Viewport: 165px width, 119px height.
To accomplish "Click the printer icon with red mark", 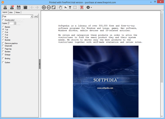I will [x=12, y=7].
